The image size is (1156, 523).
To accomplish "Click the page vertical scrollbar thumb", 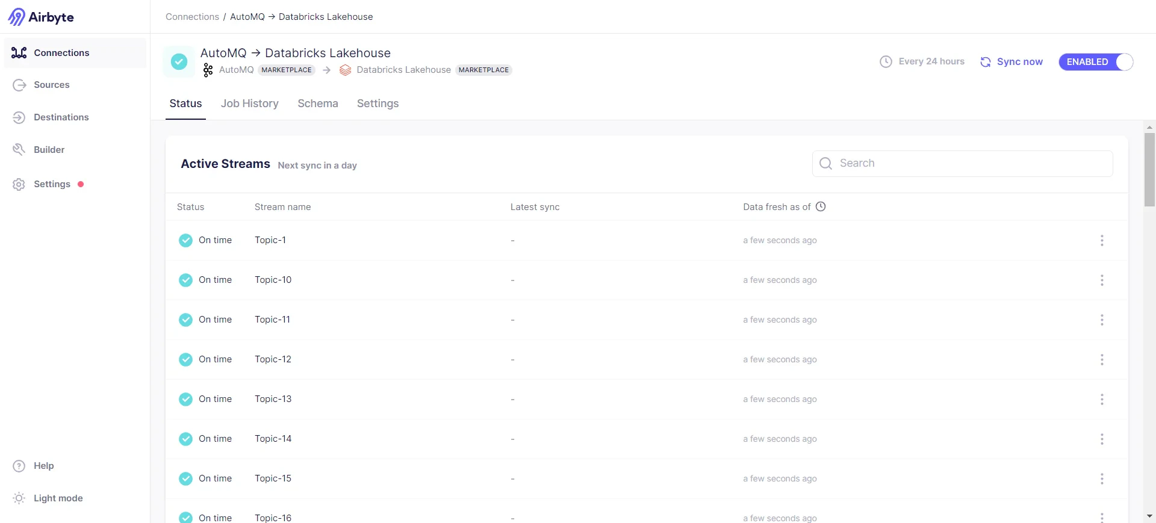I will (x=1149, y=170).
